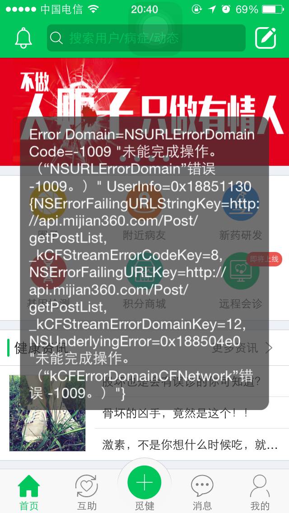289x513 pixels.
Task: Switch to the 首页 home tab
Action: pos(29,493)
